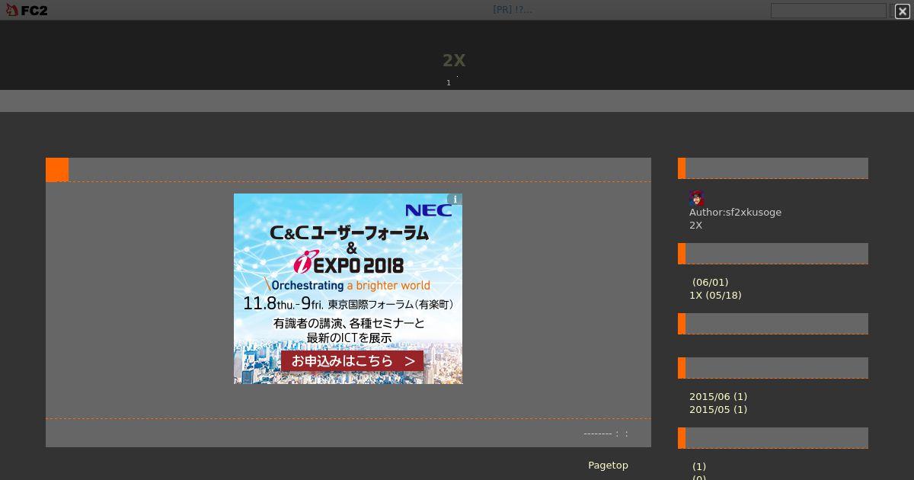Open the [PR] link in header
The image size is (914, 480).
click(x=513, y=10)
